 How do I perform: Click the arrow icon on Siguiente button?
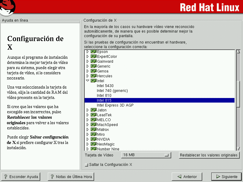218,177
